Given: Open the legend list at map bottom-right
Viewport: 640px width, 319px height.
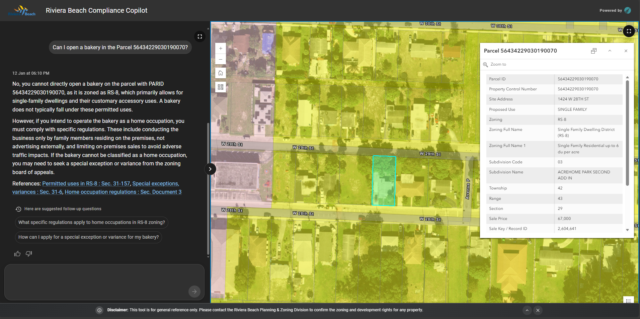Looking at the screenshot, I should (x=629, y=301).
